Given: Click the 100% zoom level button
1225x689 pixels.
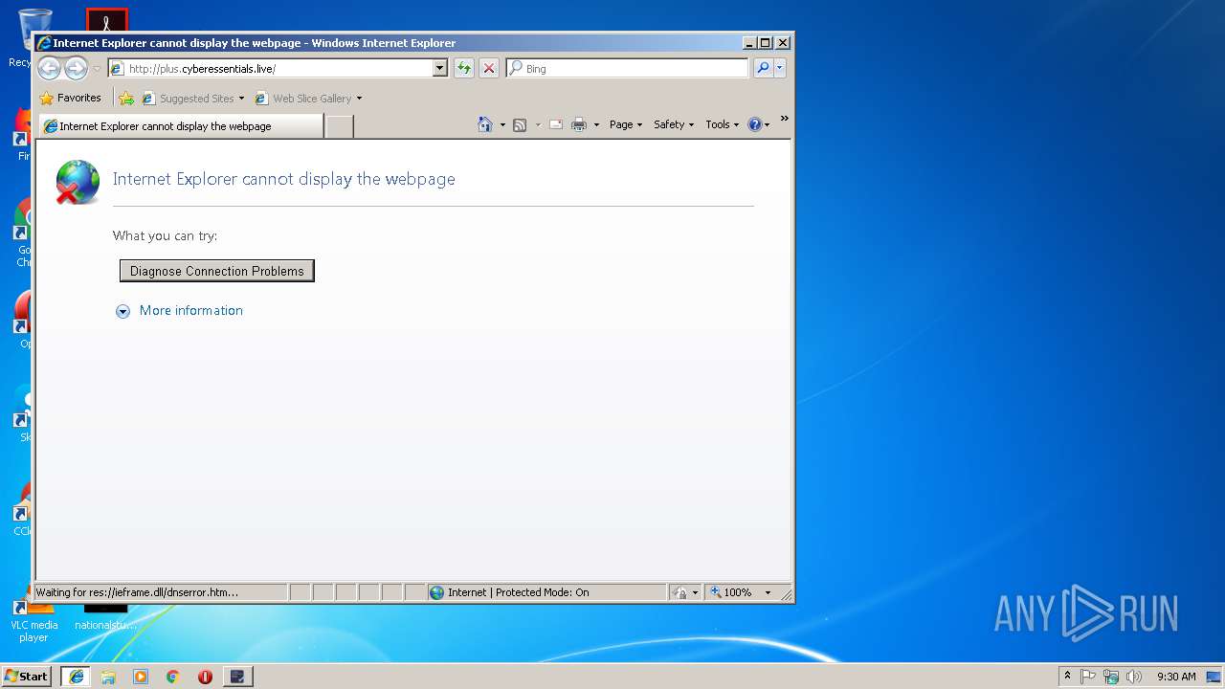Looking at the screenshot, I should tap(731, 592).
